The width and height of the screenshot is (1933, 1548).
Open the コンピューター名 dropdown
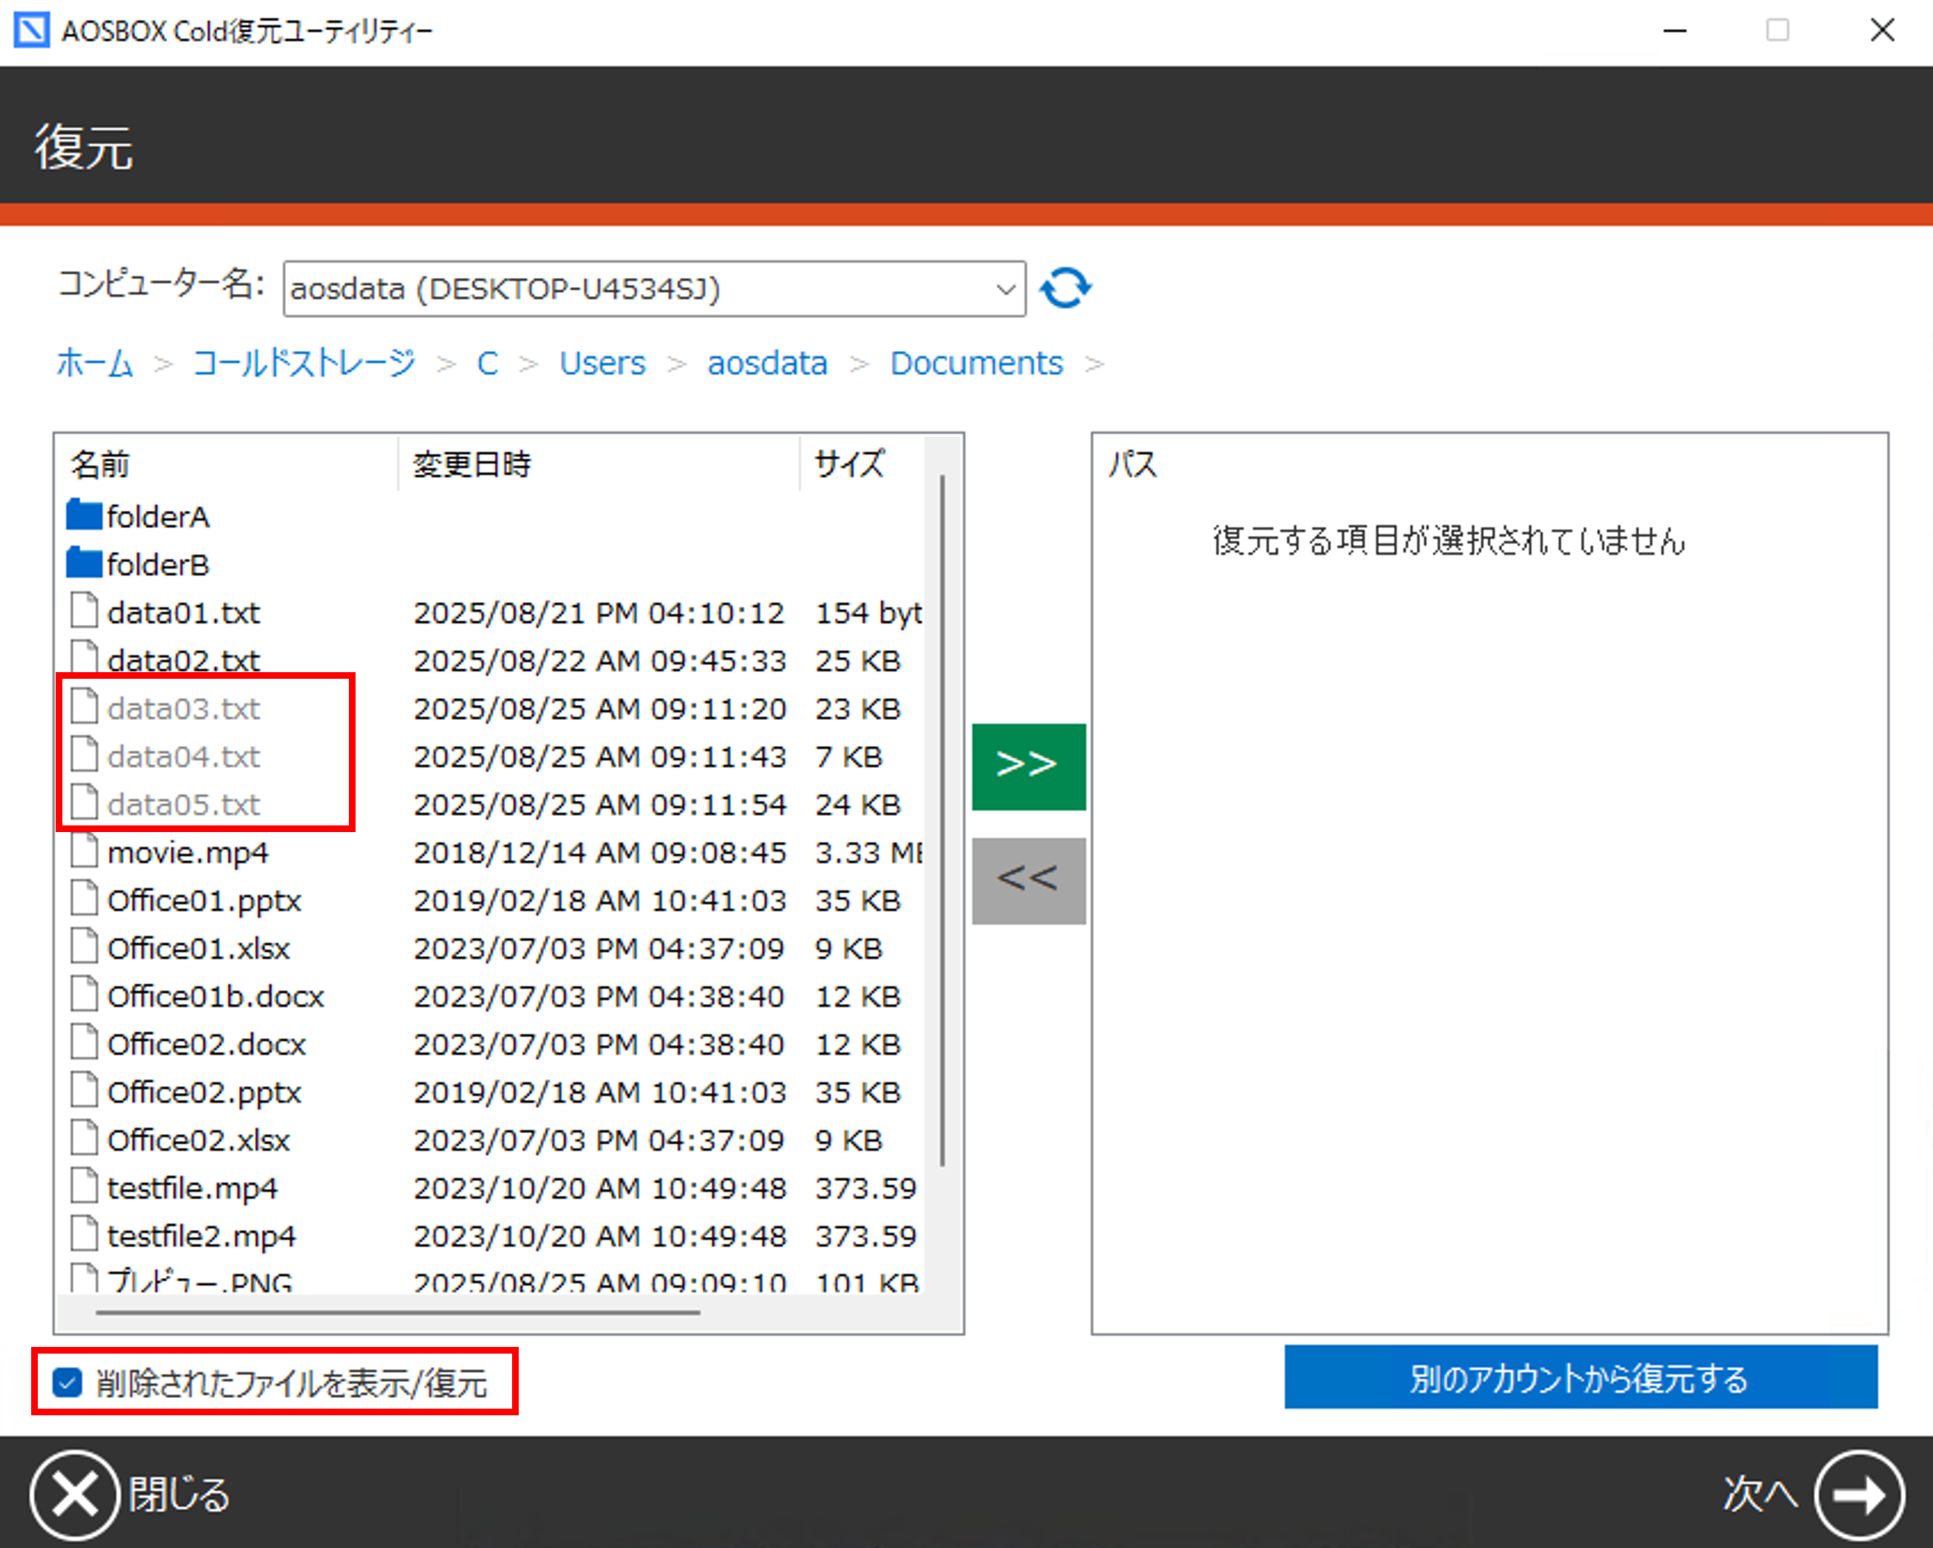click(x=1005, y=289)
